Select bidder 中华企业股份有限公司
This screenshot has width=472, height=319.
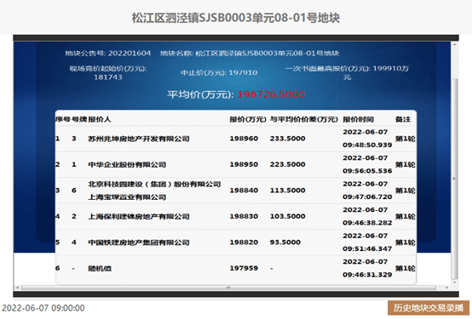click(127, 164)
